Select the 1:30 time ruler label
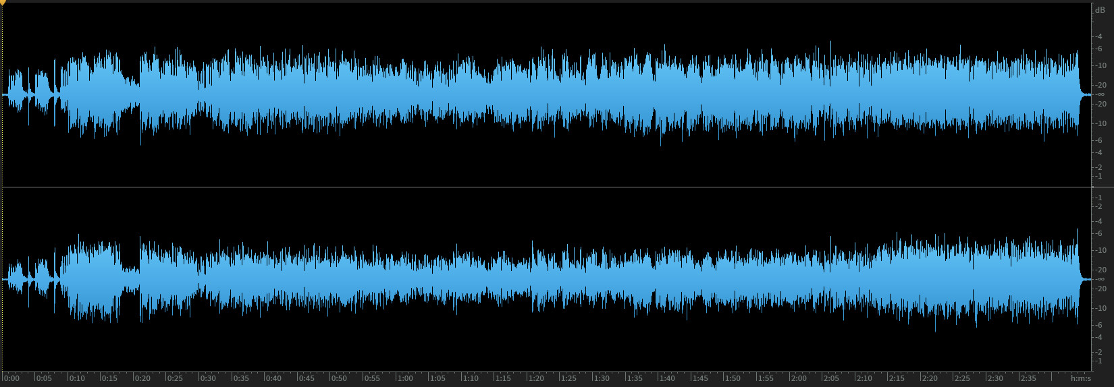 (602, 378)
